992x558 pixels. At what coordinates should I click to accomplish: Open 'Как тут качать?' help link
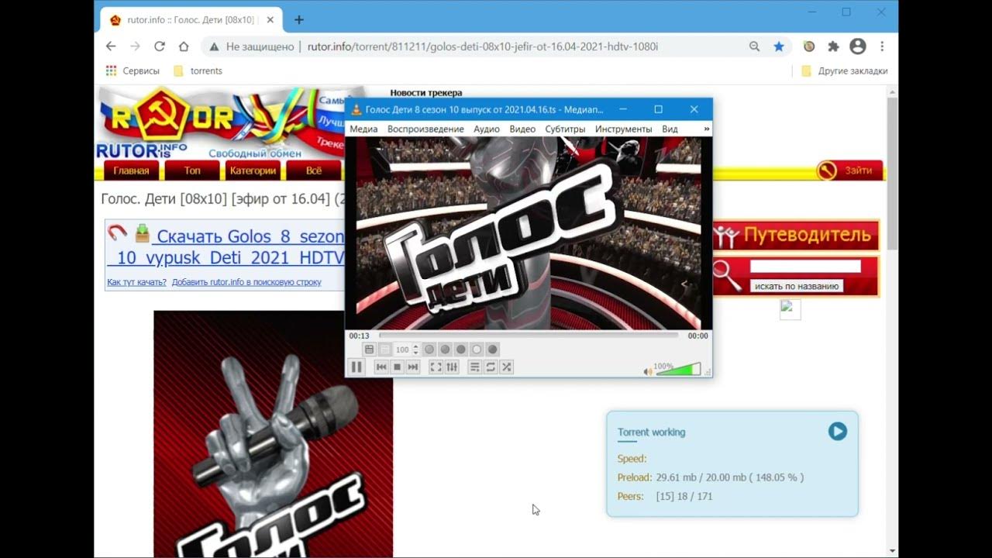[x=136, y=282]
